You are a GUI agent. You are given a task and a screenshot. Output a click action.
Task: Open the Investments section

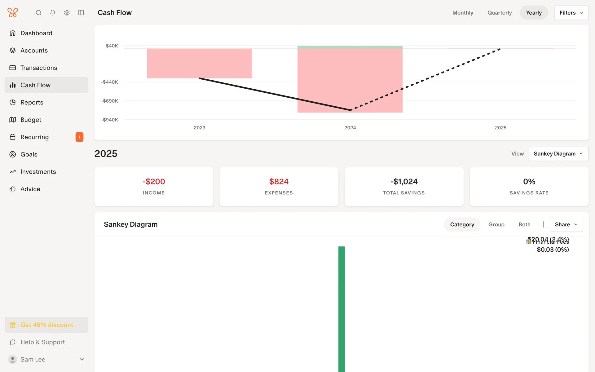(x=38, y=172)
